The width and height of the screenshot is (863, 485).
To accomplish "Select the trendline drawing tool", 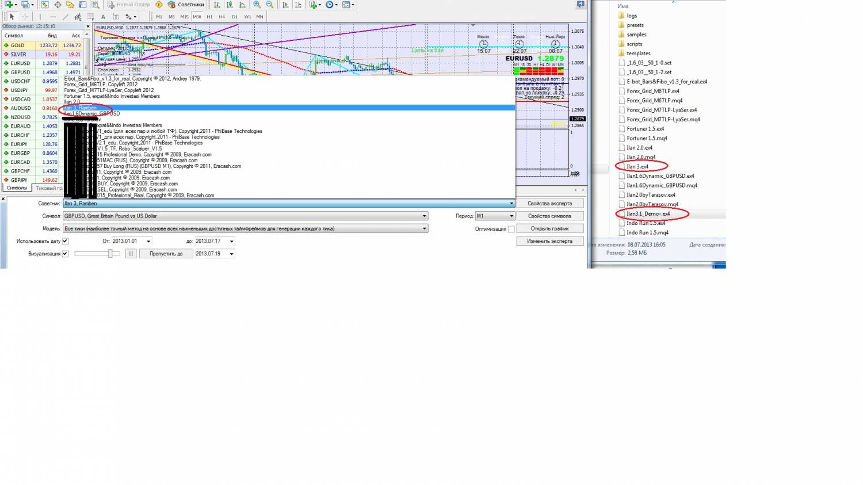I will [x=66, y=17].
